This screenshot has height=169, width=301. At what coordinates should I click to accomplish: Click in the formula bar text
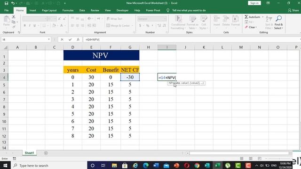(x=93, y=39)
